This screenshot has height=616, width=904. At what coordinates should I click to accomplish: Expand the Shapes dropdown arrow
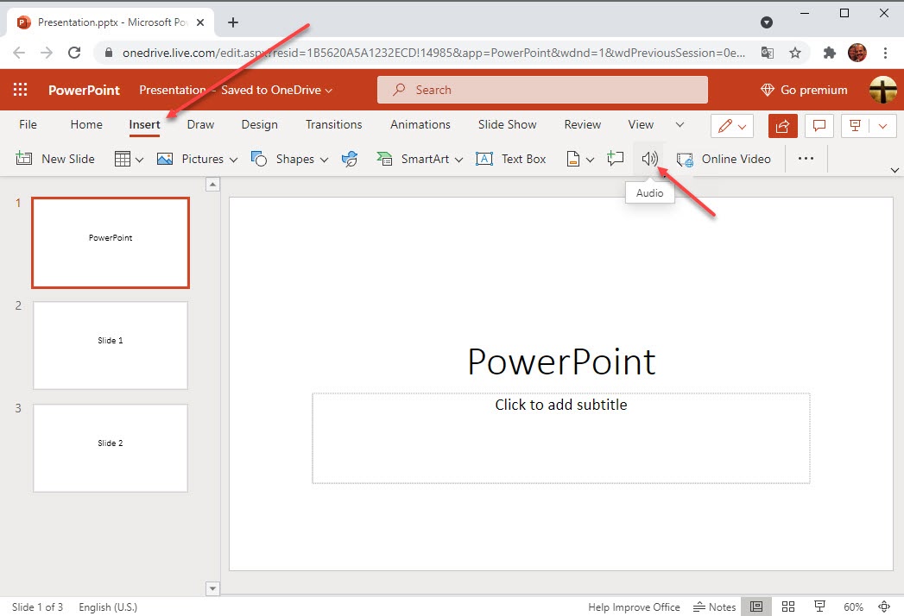point(324,160)
